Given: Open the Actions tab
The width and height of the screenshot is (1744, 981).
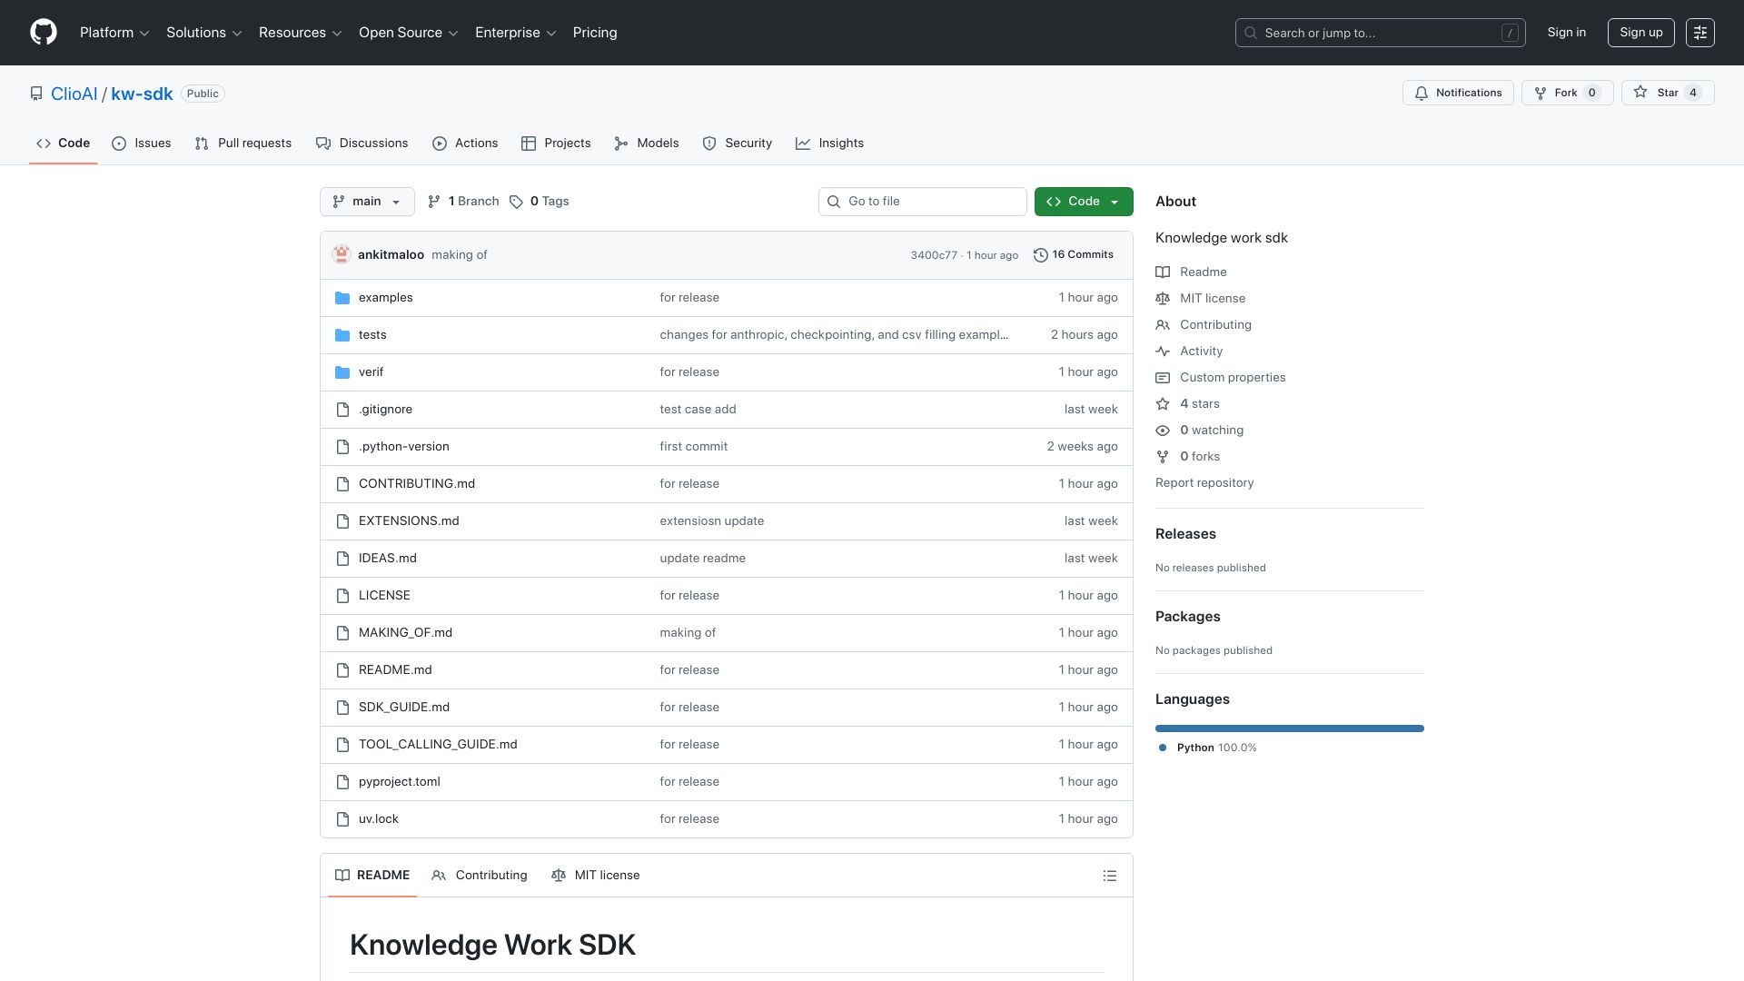Looking at the screenshot, I should [x=465, y=144].
